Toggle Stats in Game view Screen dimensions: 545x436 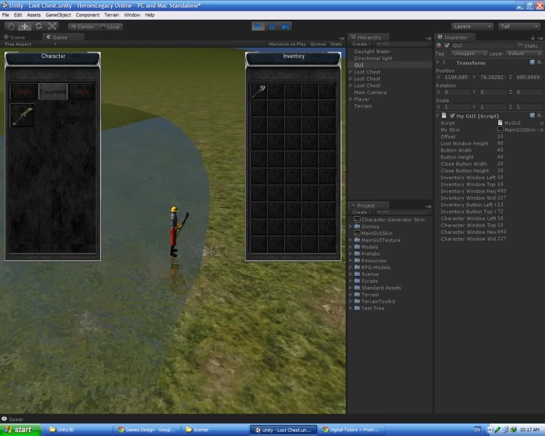pyautogui.click(x=336, y=44)
